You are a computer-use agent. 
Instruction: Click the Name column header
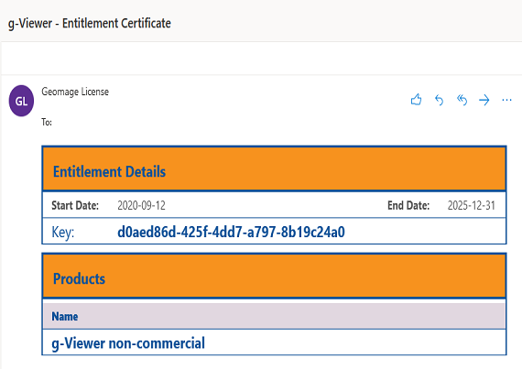click(x=65, y=316)
